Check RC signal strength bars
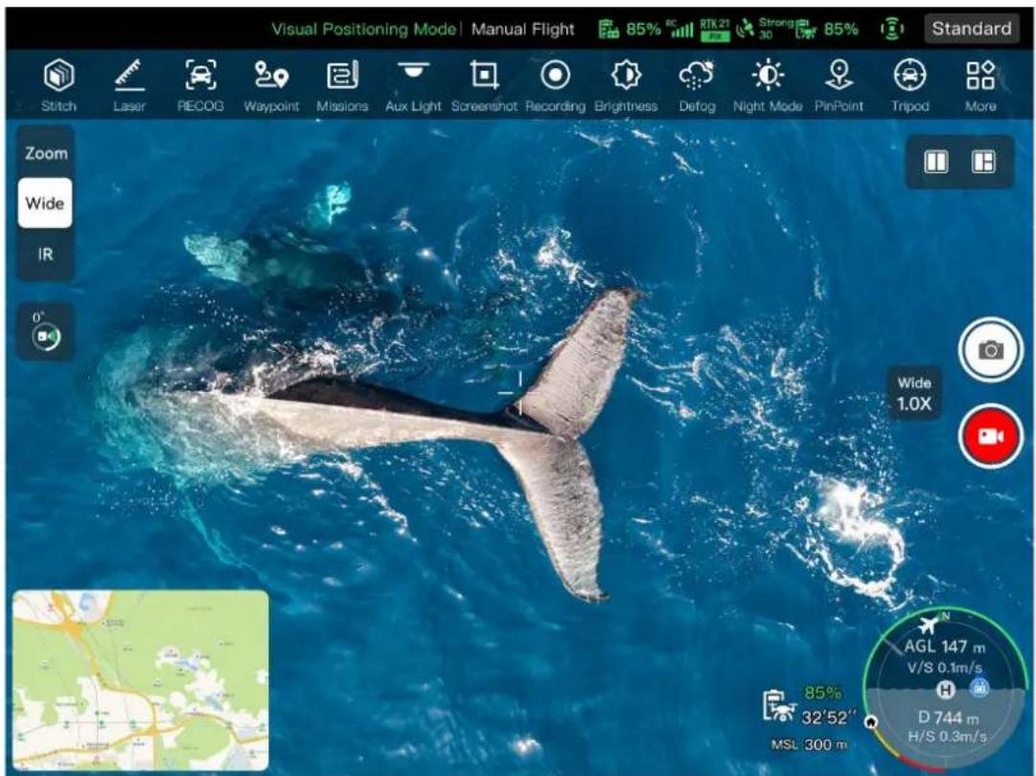Screen dimensions: 1036x776 coord(680,29)
